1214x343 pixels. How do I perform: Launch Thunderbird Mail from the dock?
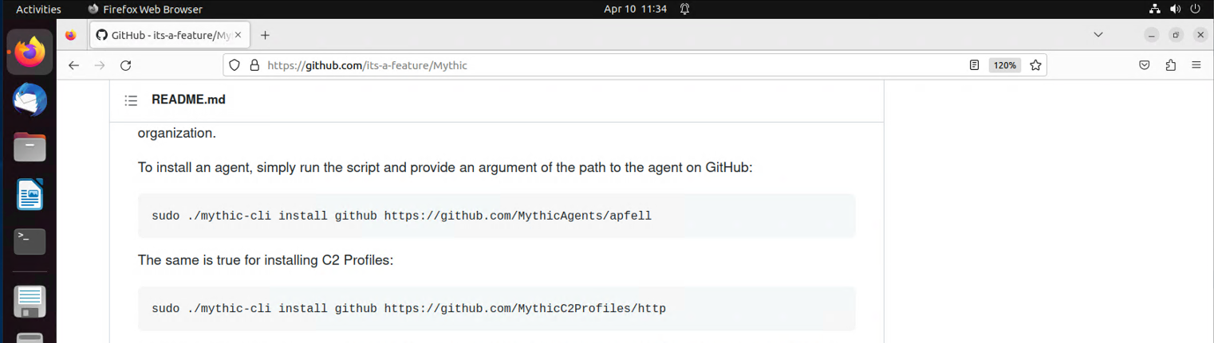tap(30, 100)
